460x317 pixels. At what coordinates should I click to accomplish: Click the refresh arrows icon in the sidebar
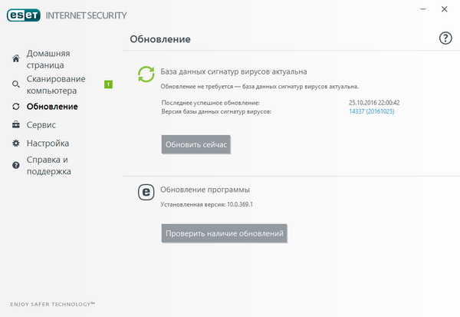(x=16, y=106)
